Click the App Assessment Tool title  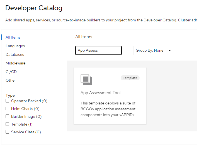click(101, 93)
